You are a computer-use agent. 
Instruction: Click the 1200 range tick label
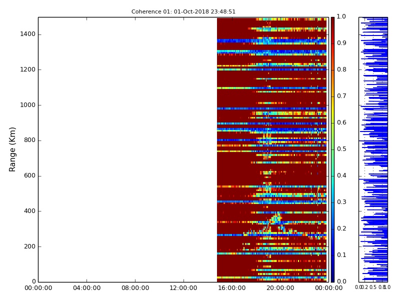point(28,69)
